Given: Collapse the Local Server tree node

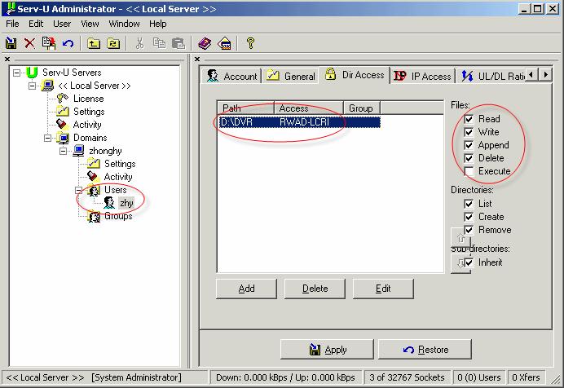Looking at the screenshot, I should (x=32, y=86).
